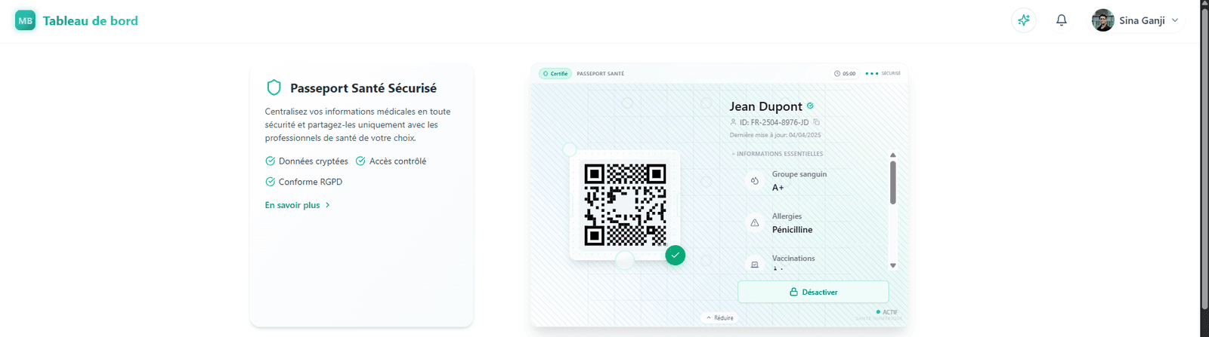Click the vaccinations icon

[755, 265]
